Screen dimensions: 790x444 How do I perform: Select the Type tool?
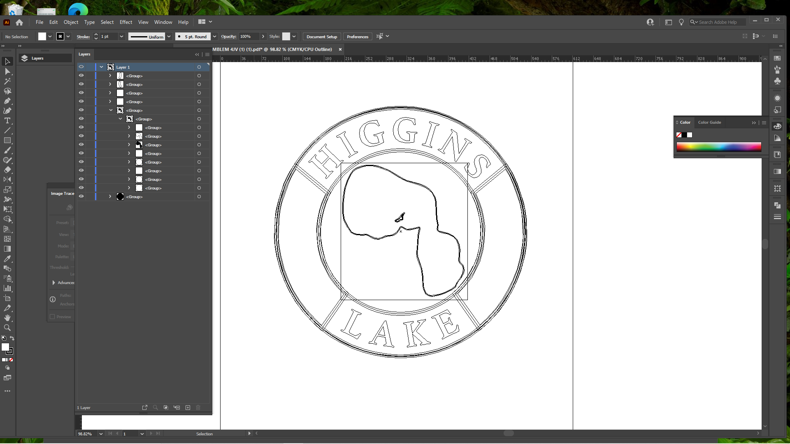point(7,121)
